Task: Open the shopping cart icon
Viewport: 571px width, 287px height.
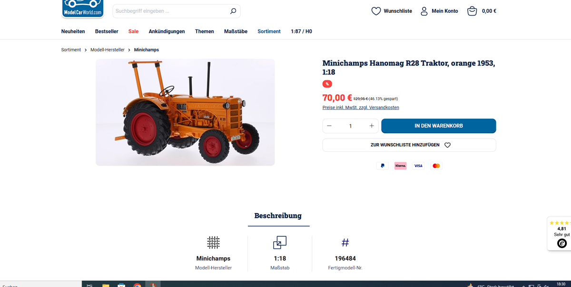Action: point(472,11)
